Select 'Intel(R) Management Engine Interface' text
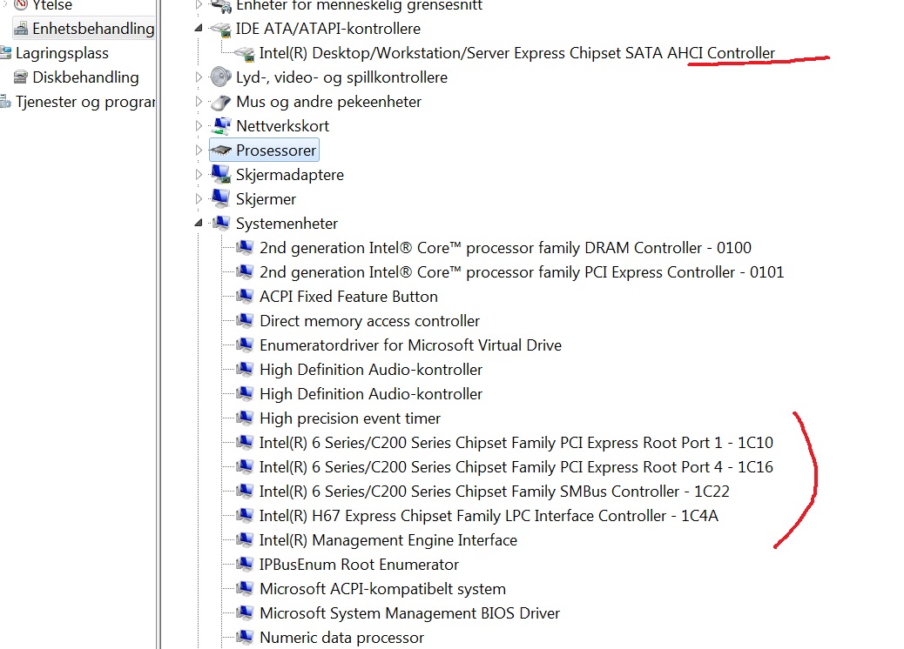Viewport: 904px width, 649px height. click(388, 540)
